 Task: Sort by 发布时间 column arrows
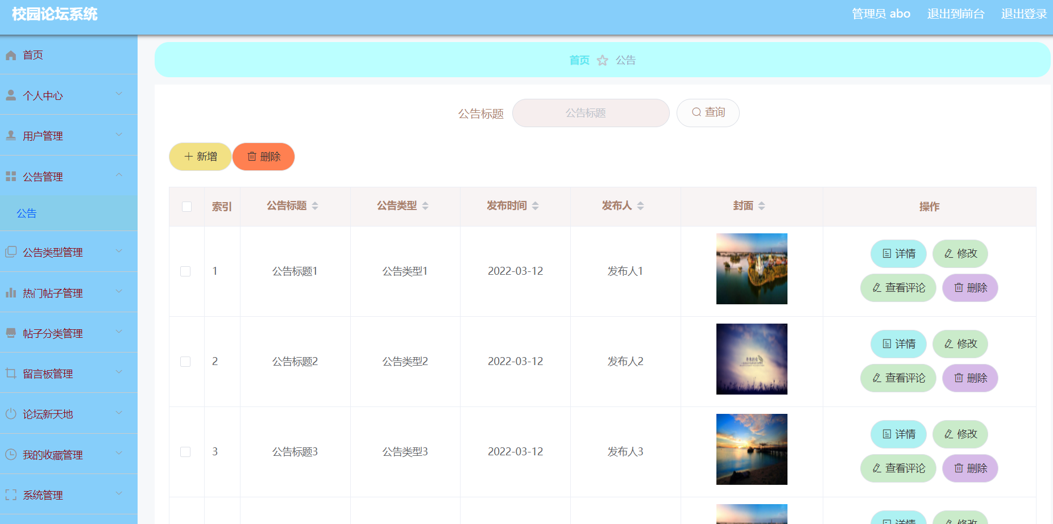[x=535, y=206]
